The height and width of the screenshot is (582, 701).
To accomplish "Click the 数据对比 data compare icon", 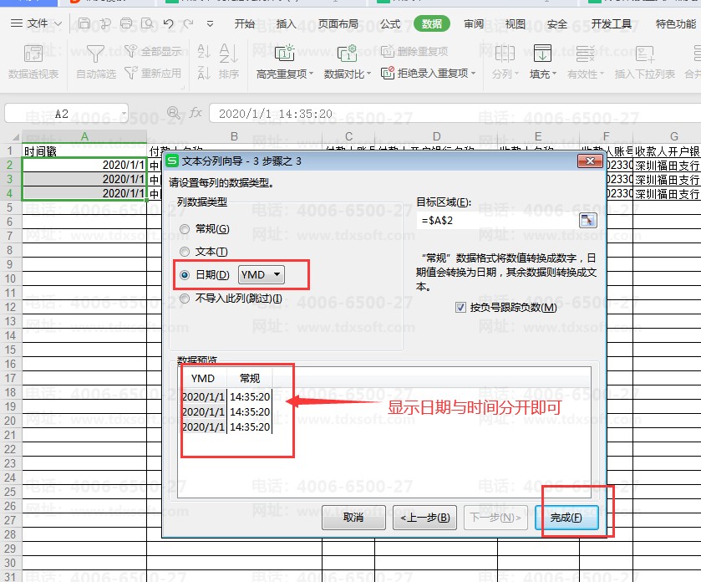I will [345, 54].
